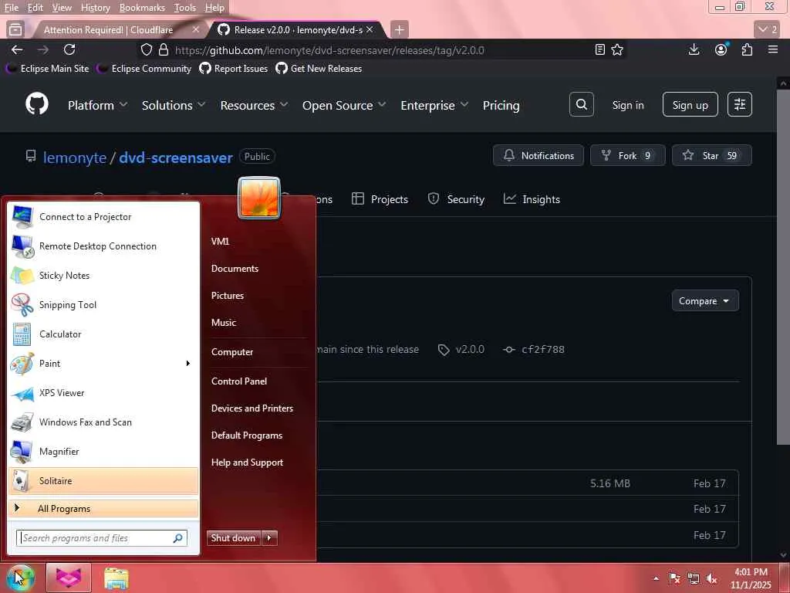The image size is (790, 593).
Task: Open the Security repository tab
Action: click(x=456, y=199)
